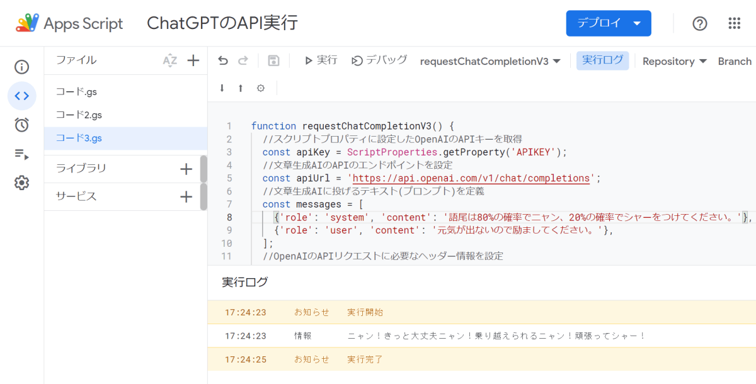756x384 pixels.
Task: Open the Google apps grid icon
Action: (734, 23)
